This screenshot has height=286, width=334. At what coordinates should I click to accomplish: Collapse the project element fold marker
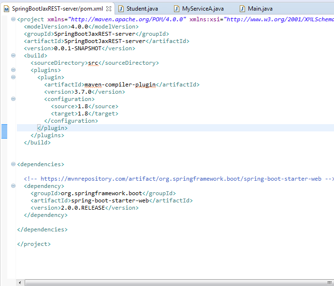(13, 19)
